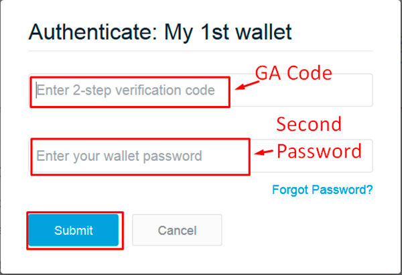402x275 pixels.
Task: Click the word Second in red annotation
Action: [309, 124]
